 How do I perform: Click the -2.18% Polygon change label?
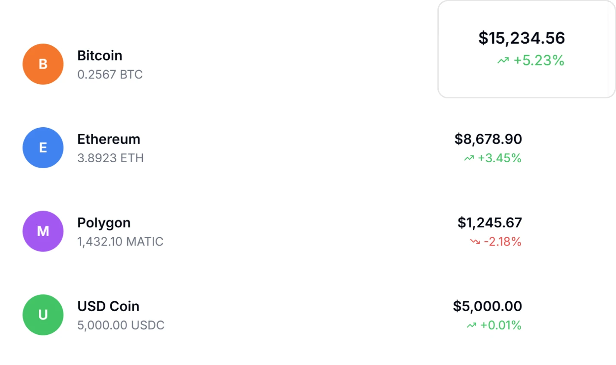coord(503,242)
